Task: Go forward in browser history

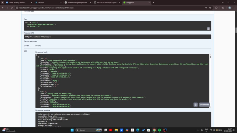Action: (x=7, y=8)
